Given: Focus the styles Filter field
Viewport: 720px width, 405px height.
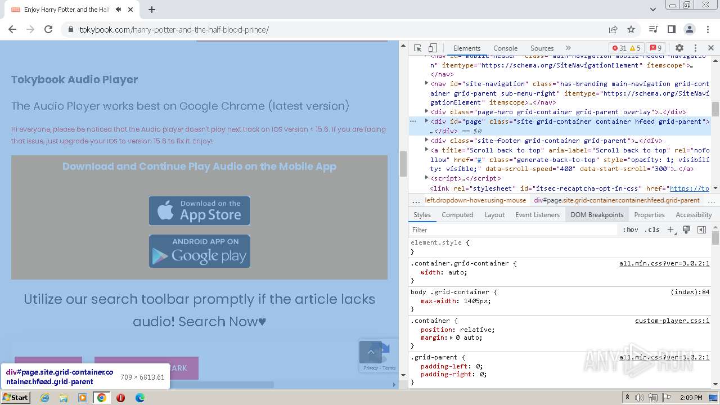Looking at the screenshot, I should [x=513, y=229].
